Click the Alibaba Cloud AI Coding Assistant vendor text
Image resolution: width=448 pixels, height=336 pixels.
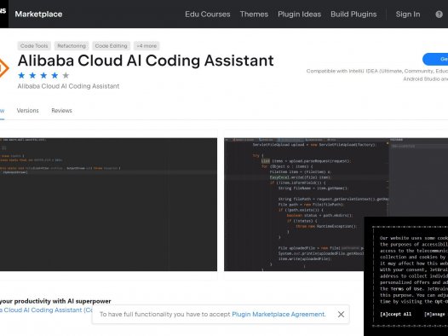68,86
